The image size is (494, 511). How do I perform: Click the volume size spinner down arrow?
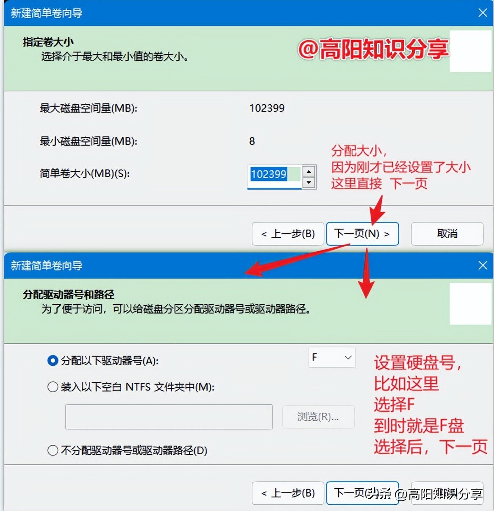click(310, 182)
